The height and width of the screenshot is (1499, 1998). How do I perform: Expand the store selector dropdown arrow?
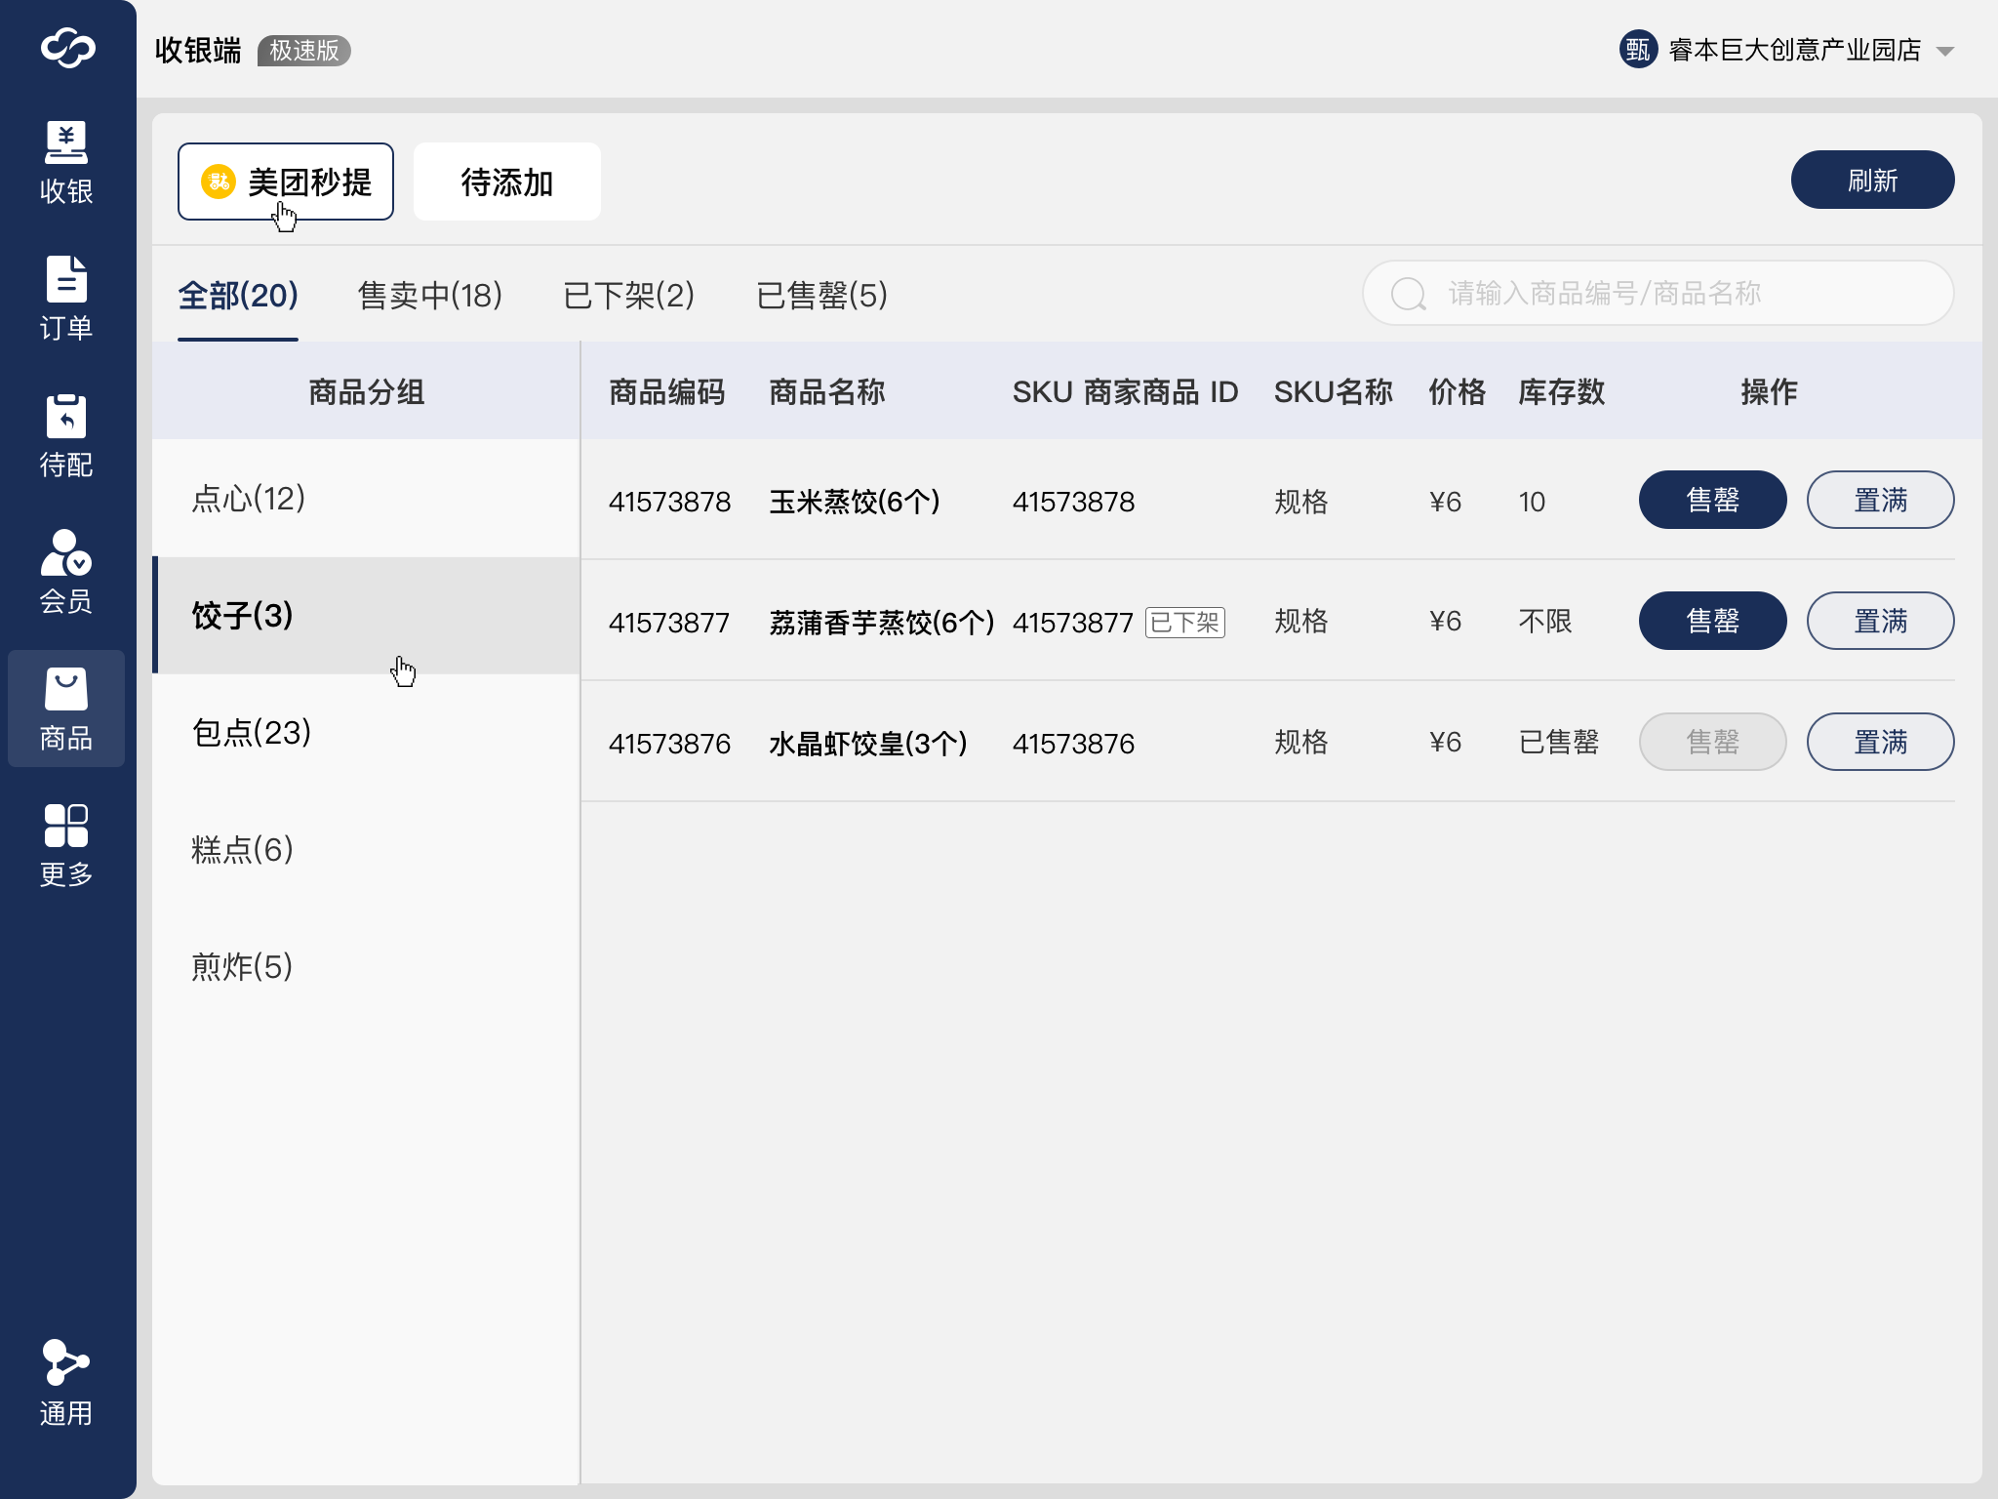pyautogui.click(x=1945, y=52)
